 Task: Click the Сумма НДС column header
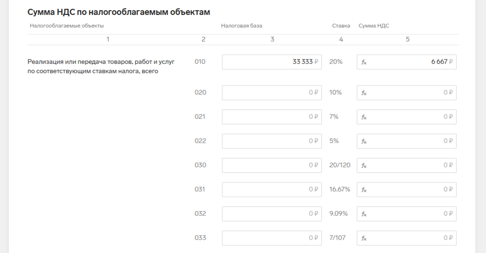point(374,26)
